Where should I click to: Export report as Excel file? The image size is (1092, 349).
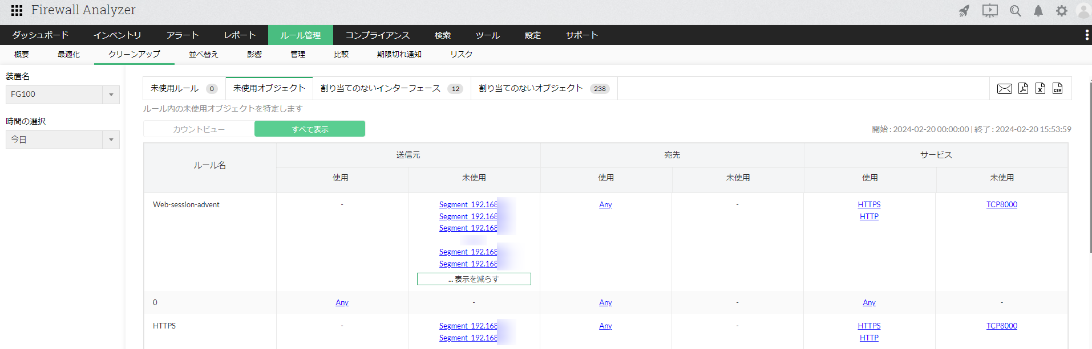coord(1040,89)
